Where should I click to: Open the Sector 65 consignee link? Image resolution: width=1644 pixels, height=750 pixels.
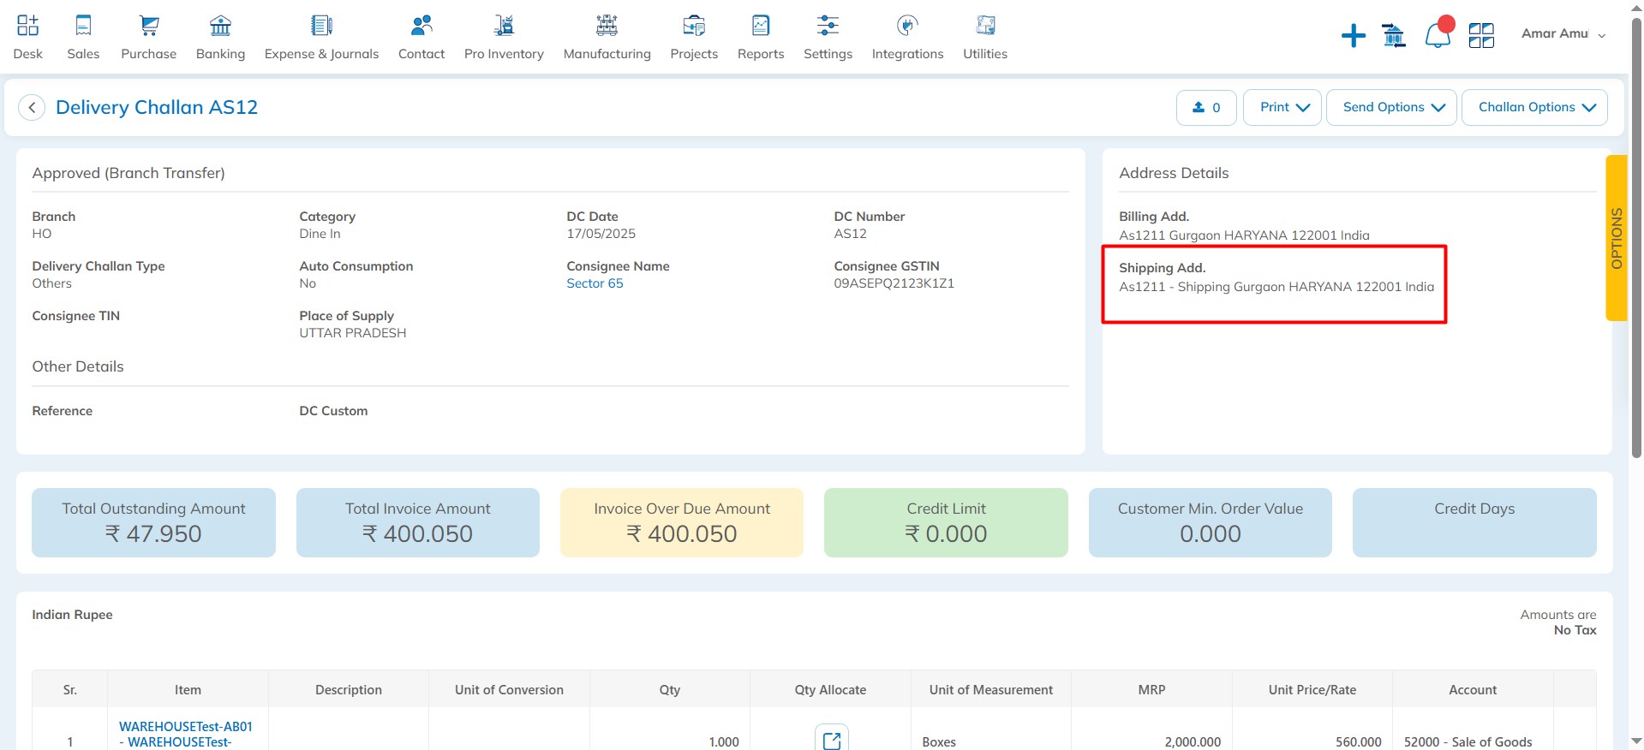click(x=595, y=283)
